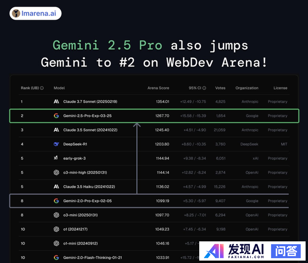Viewport: 308px width, 263px height.
Task: Click the +12.49 / -10.75 confidence interval
Action: pyautogui.click(x=193, y=101)
